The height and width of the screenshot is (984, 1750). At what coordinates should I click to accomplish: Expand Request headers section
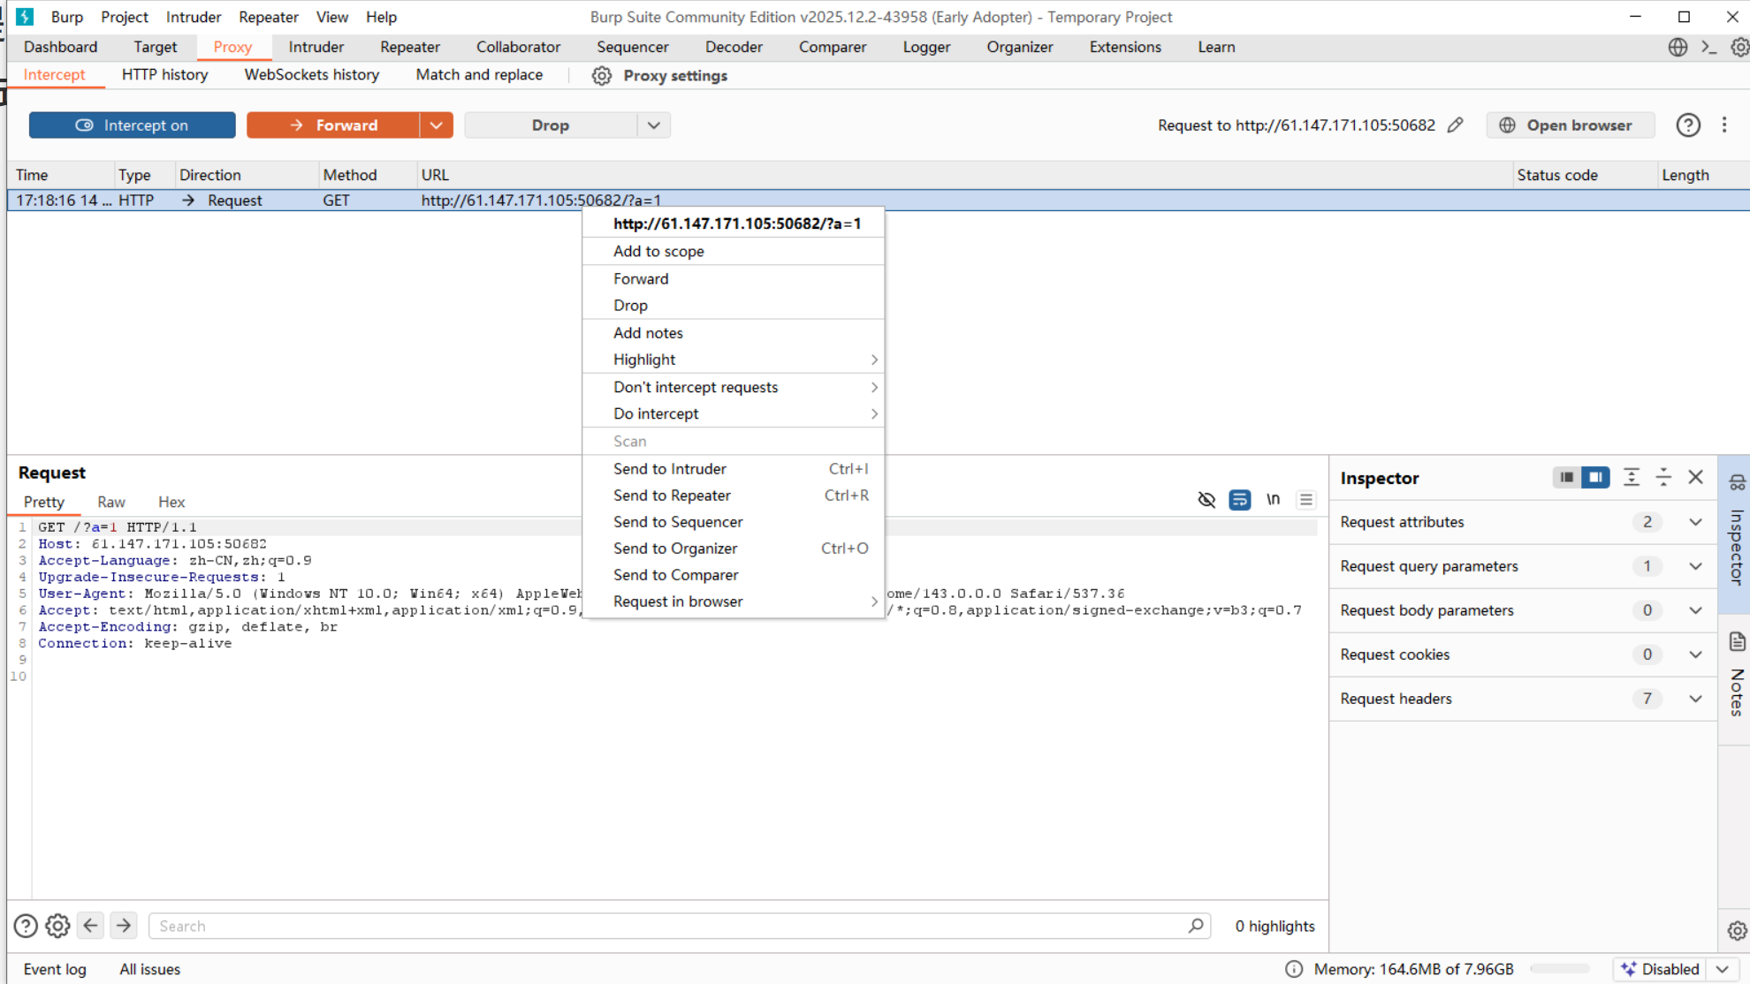click(x=1695, y=699)
